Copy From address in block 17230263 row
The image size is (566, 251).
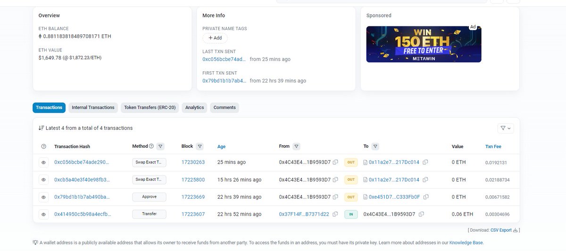(x=335, y=162)
